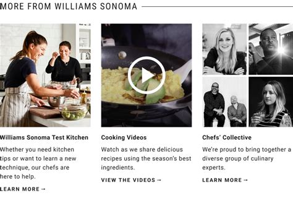293x224 pixels.
Task: Click the arrow icon after Chefs' Collective LEARN MORE
Action: [245, 180]
